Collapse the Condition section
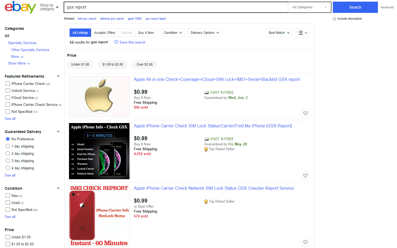This screenshot has height=248, width=397. (58, 188)
